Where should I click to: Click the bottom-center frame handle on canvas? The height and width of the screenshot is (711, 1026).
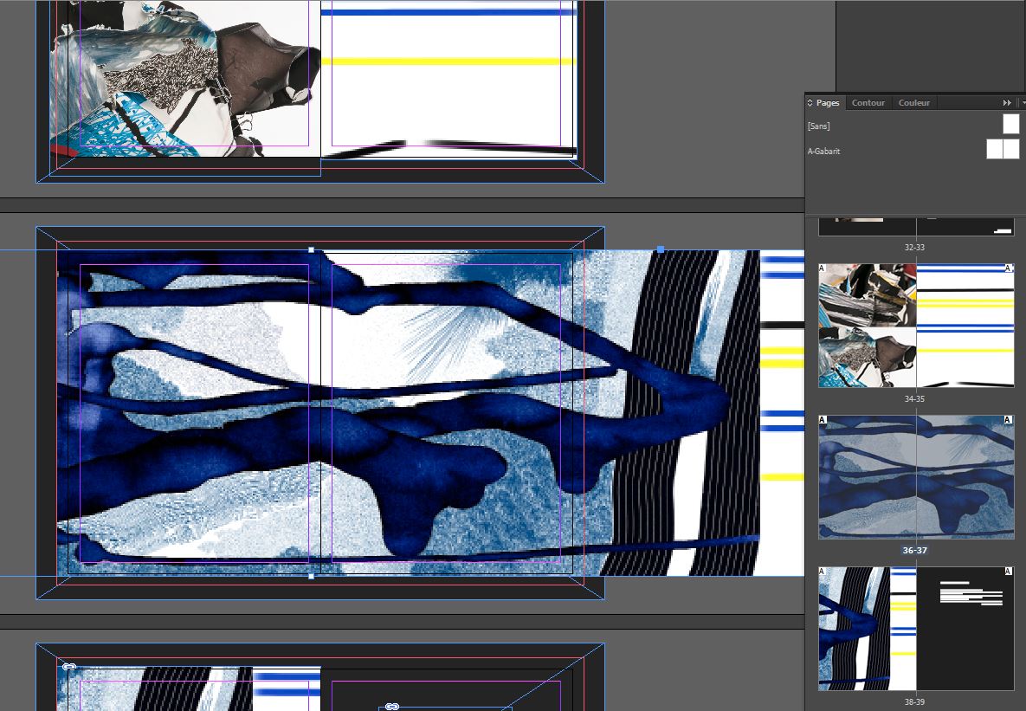pyautogui.click(x=312, y=576)
